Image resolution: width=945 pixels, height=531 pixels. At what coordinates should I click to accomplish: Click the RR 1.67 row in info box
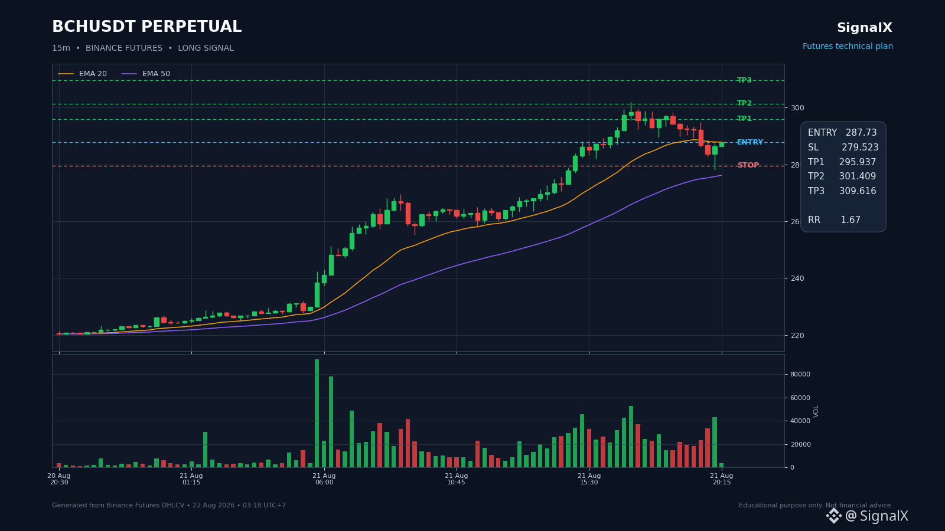pyautogui.click(x=834, y=220)
